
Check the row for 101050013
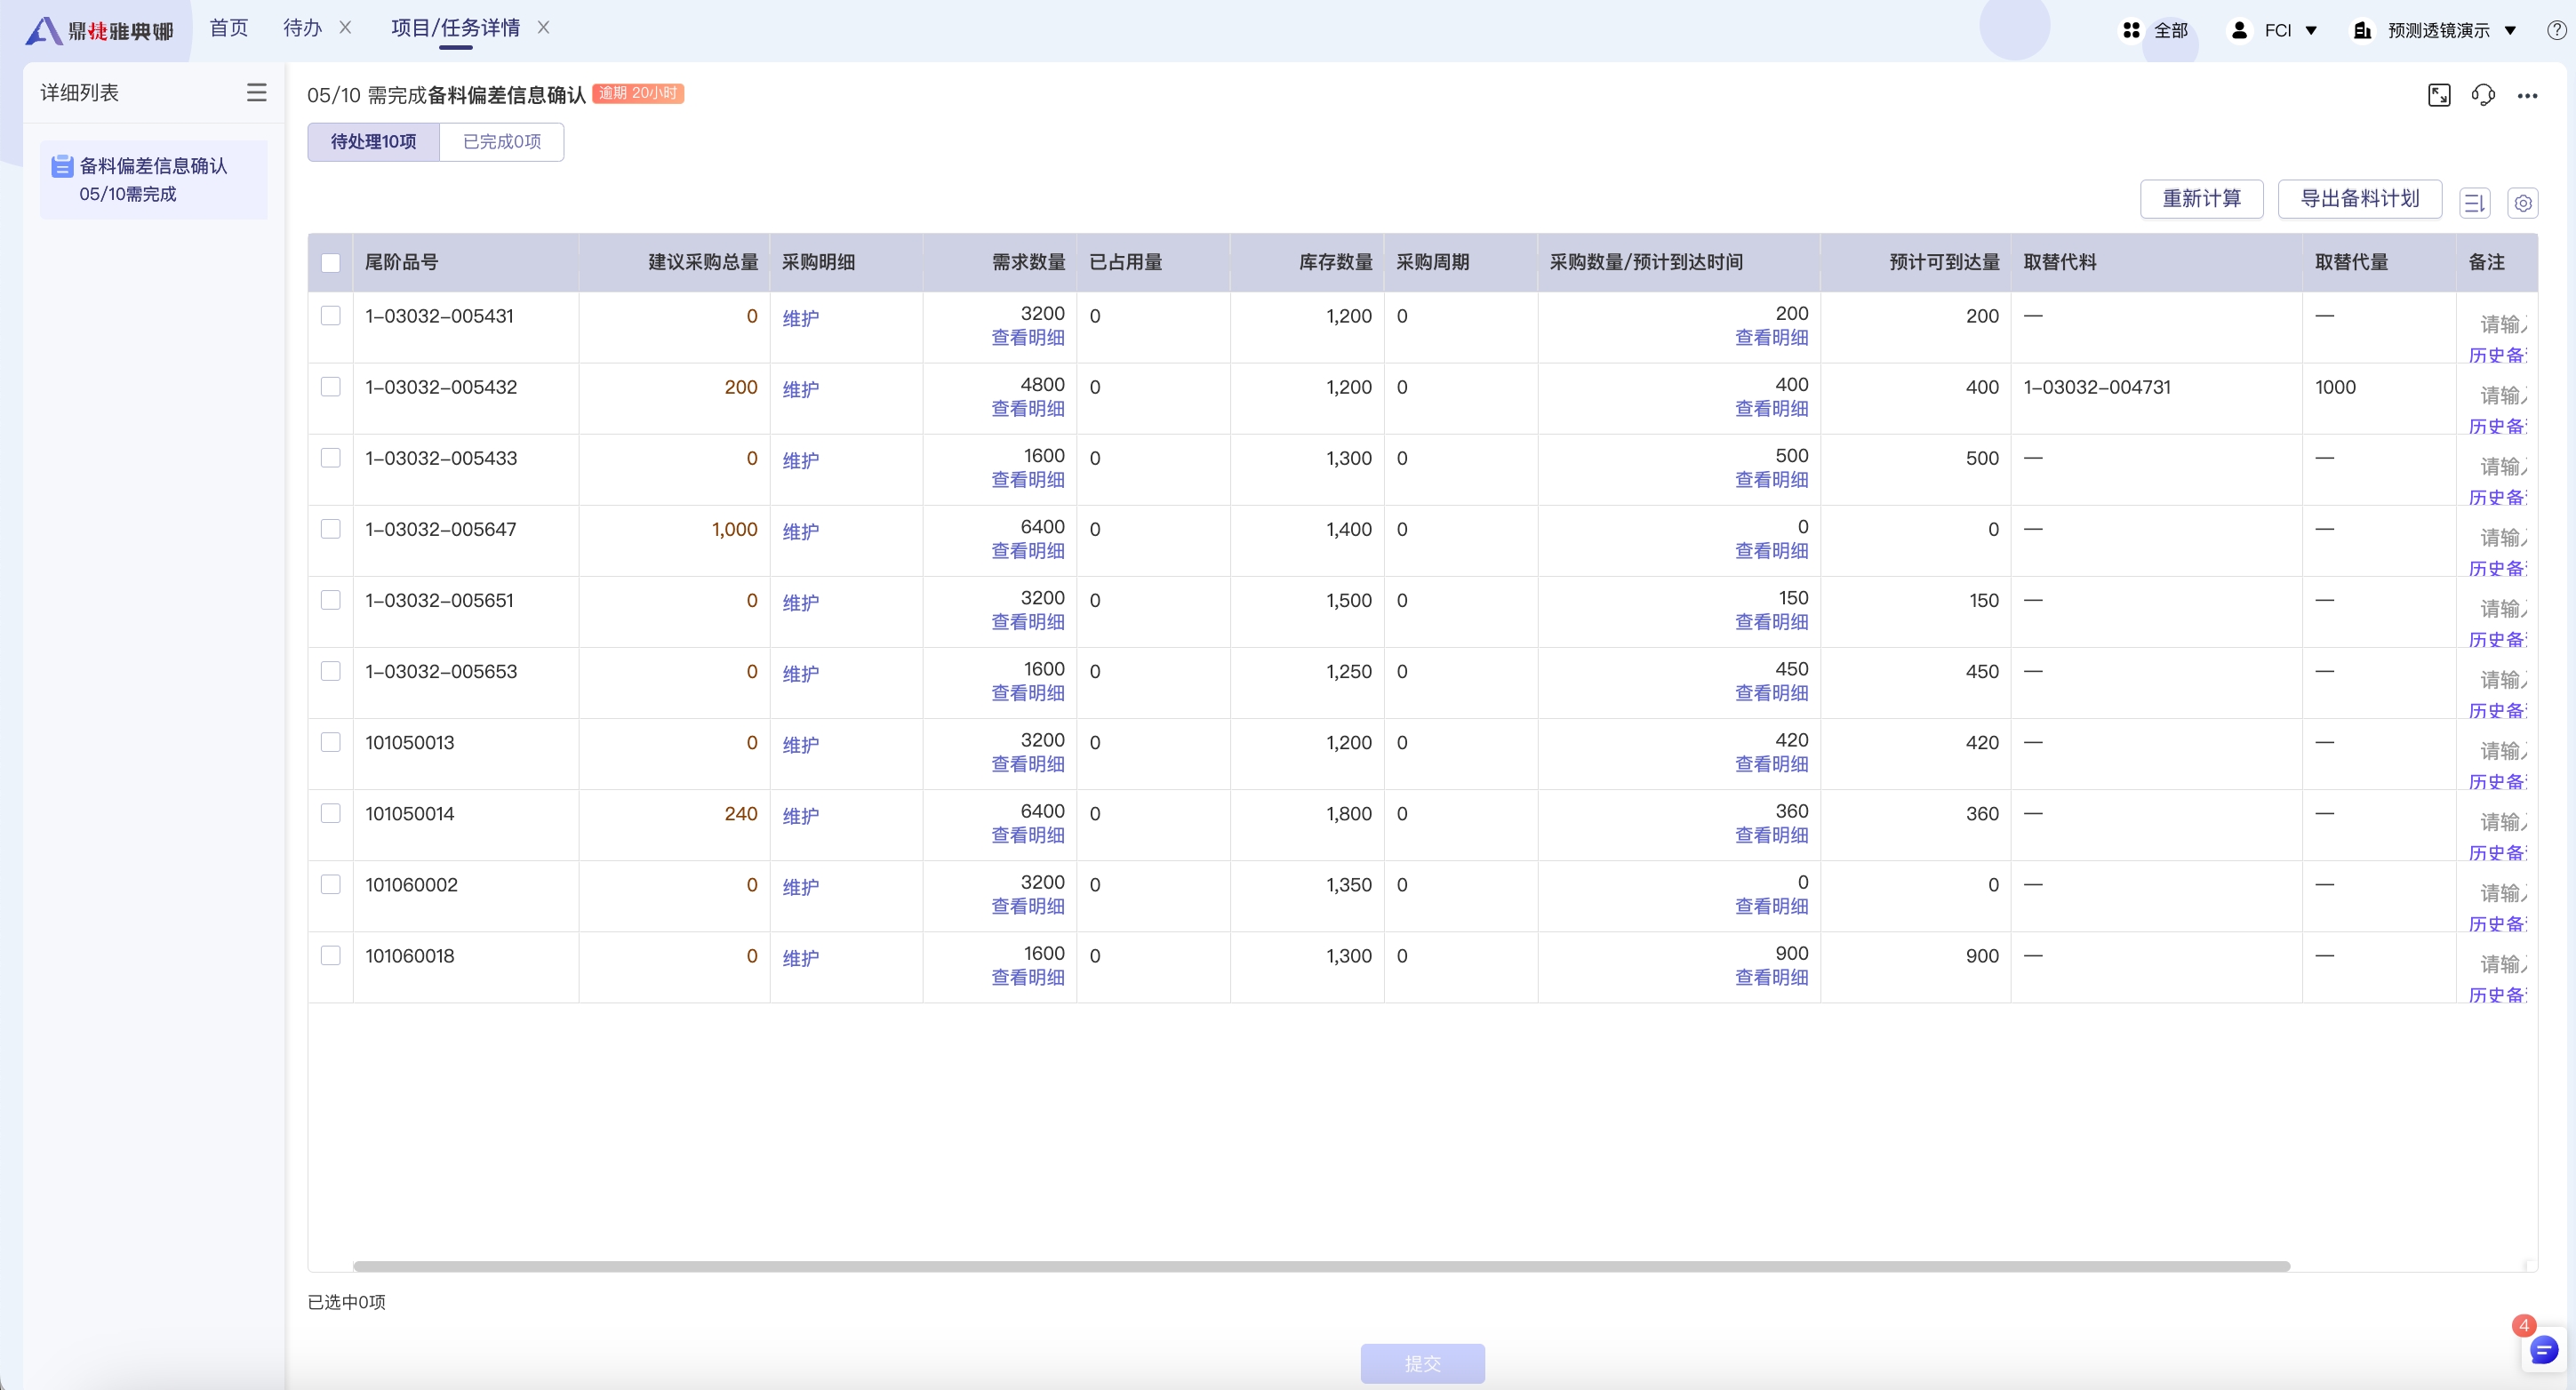(x=330, y=742)
